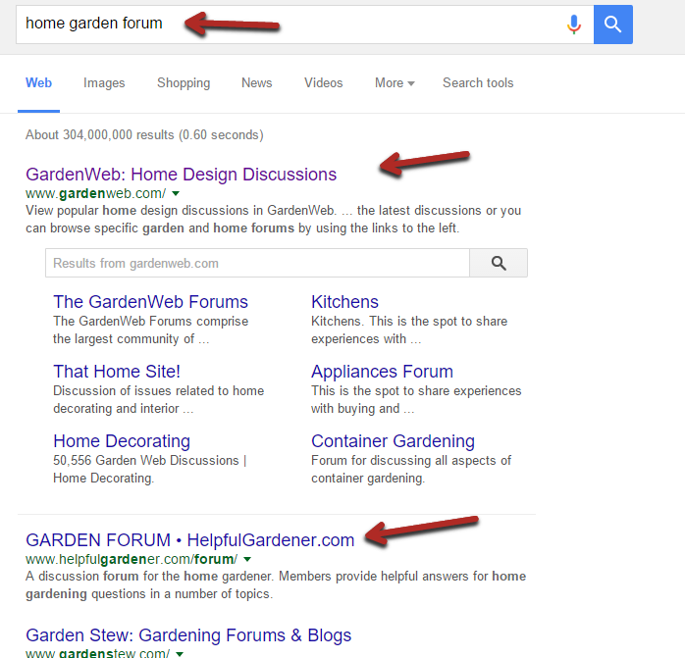Open the Container Gardening sitelink
The image size is (685, 658).
tap(393, 441)
